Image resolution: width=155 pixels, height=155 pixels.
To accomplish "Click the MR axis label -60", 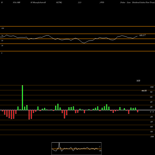I will coord(151,127).
